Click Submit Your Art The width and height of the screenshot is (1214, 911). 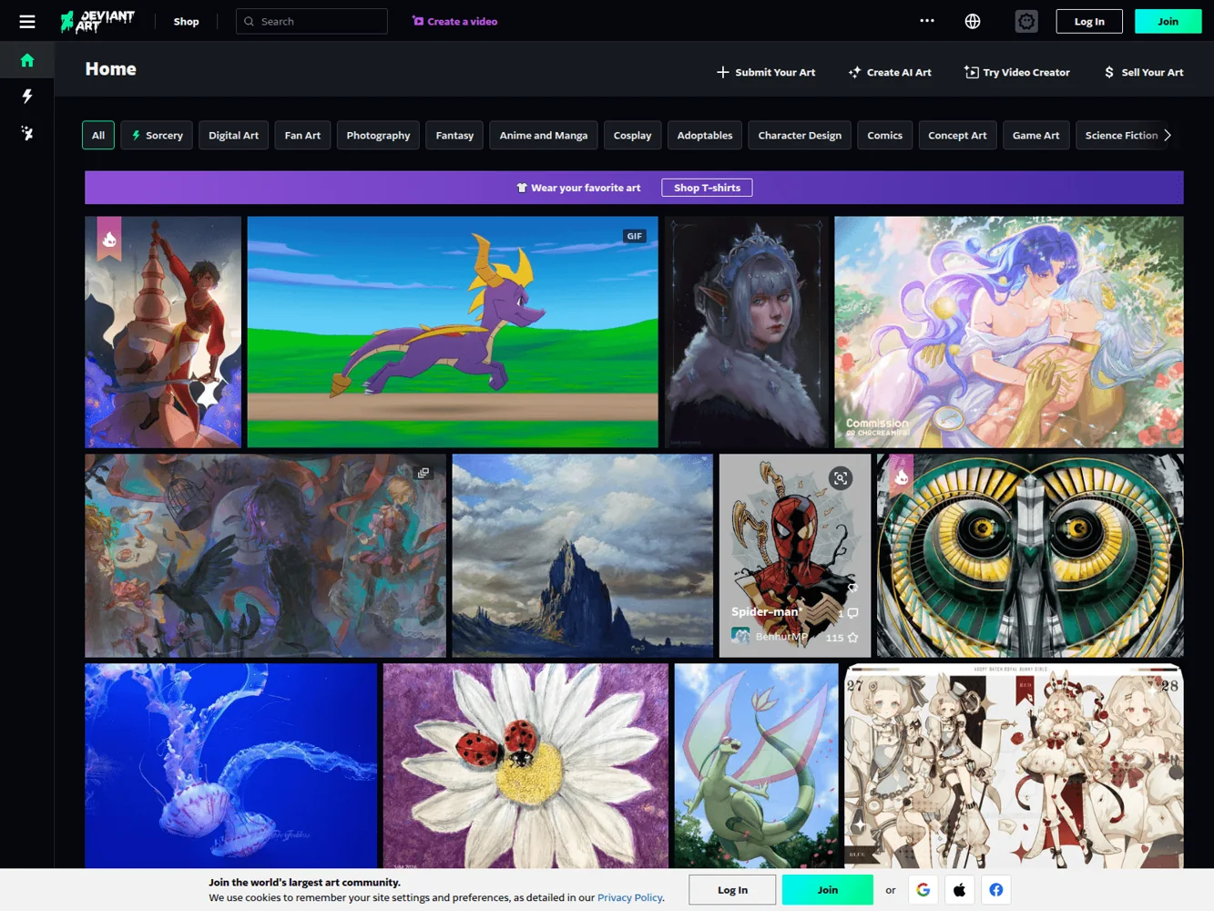[x=766, y=72]
